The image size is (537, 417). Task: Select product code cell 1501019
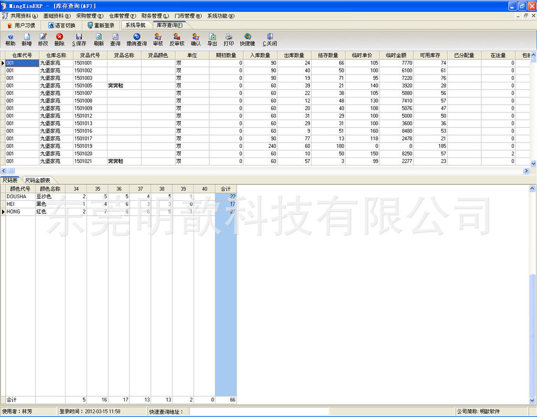90,146
